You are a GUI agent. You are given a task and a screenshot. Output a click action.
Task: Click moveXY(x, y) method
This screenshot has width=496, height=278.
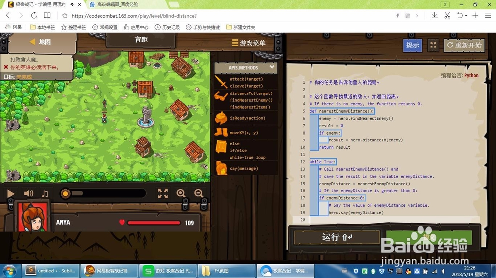click(244, 133)
